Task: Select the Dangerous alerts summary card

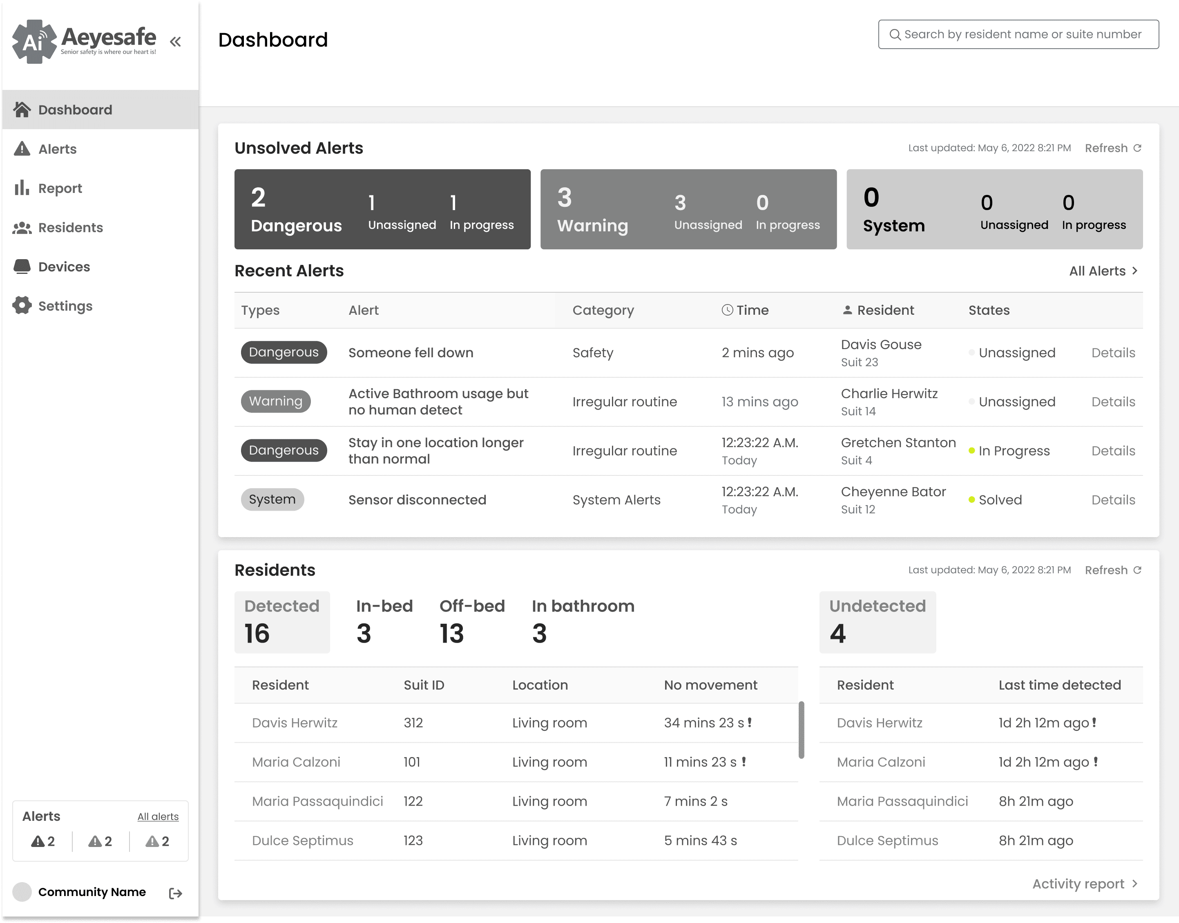Action: (382, 209)
